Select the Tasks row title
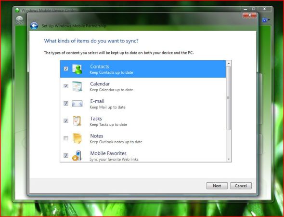This screenshot has height=217, width=284. (x=96, y=119)
